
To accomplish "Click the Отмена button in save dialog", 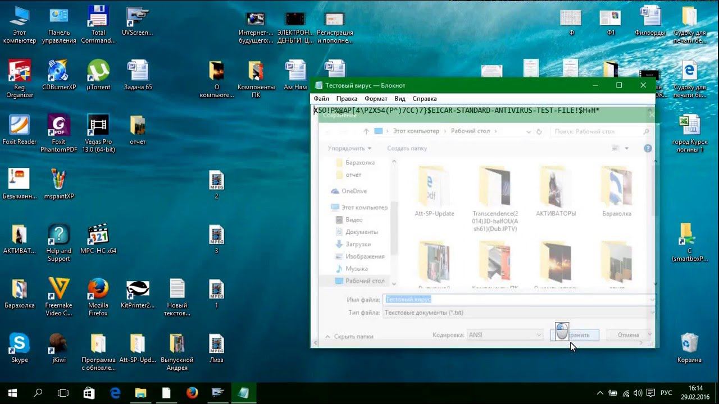I will pyautogui.click(x=628, y=335).
